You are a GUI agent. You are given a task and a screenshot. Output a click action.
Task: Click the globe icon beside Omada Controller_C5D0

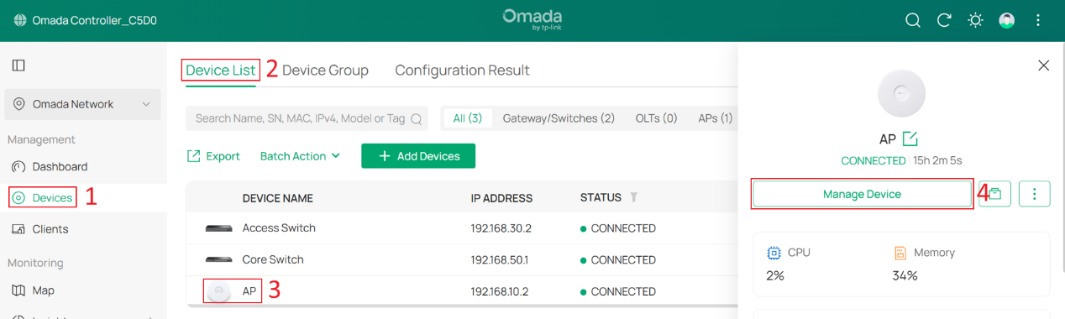point(20,20)
